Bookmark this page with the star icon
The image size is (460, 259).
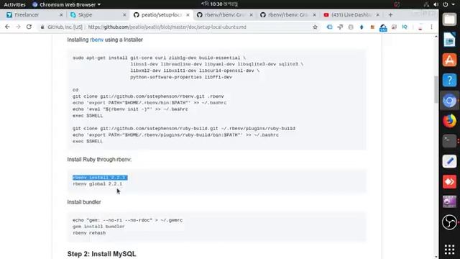tap(315, 27)
